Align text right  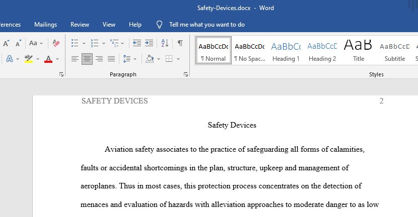click(x=99, y=59)
